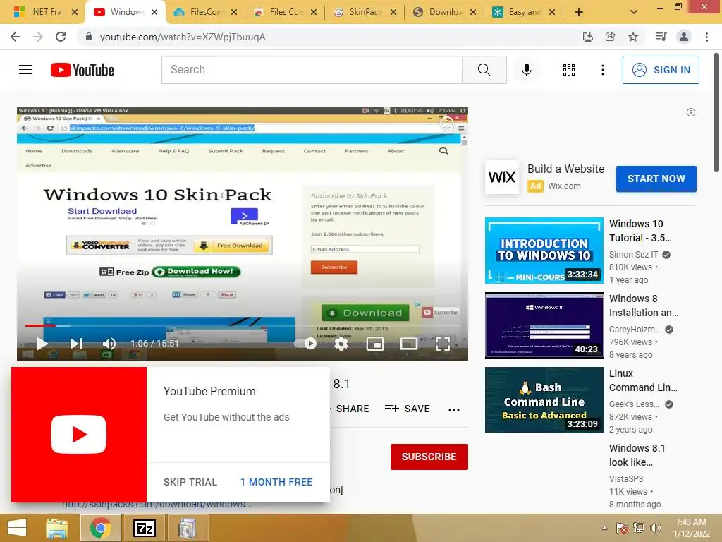Bookmark this page with star
The image size is (722, 542).
(x=633, y=37)
